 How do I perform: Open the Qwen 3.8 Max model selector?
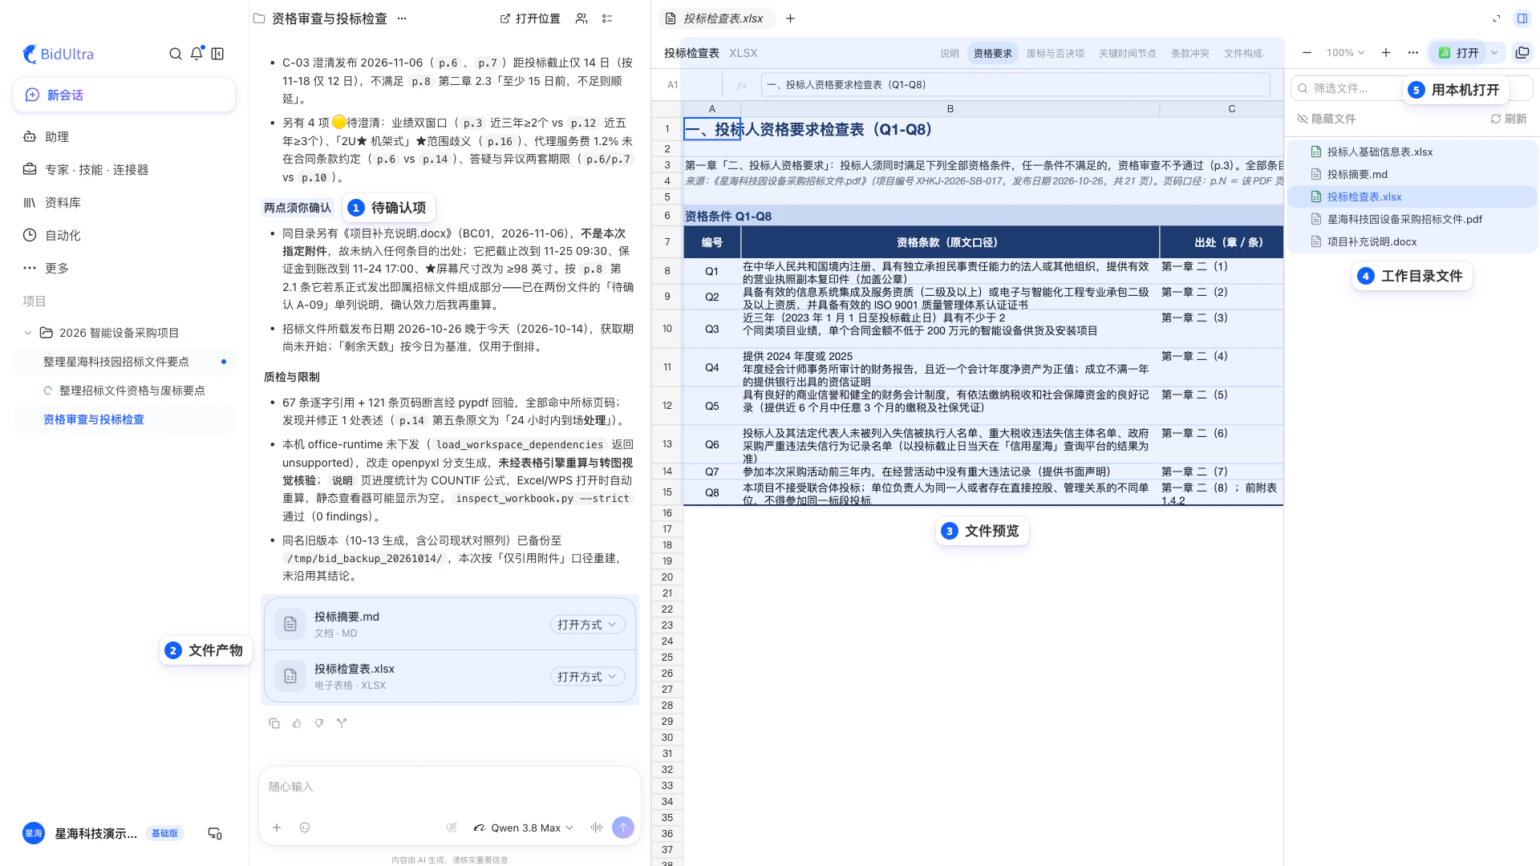[x=524, y=828]
